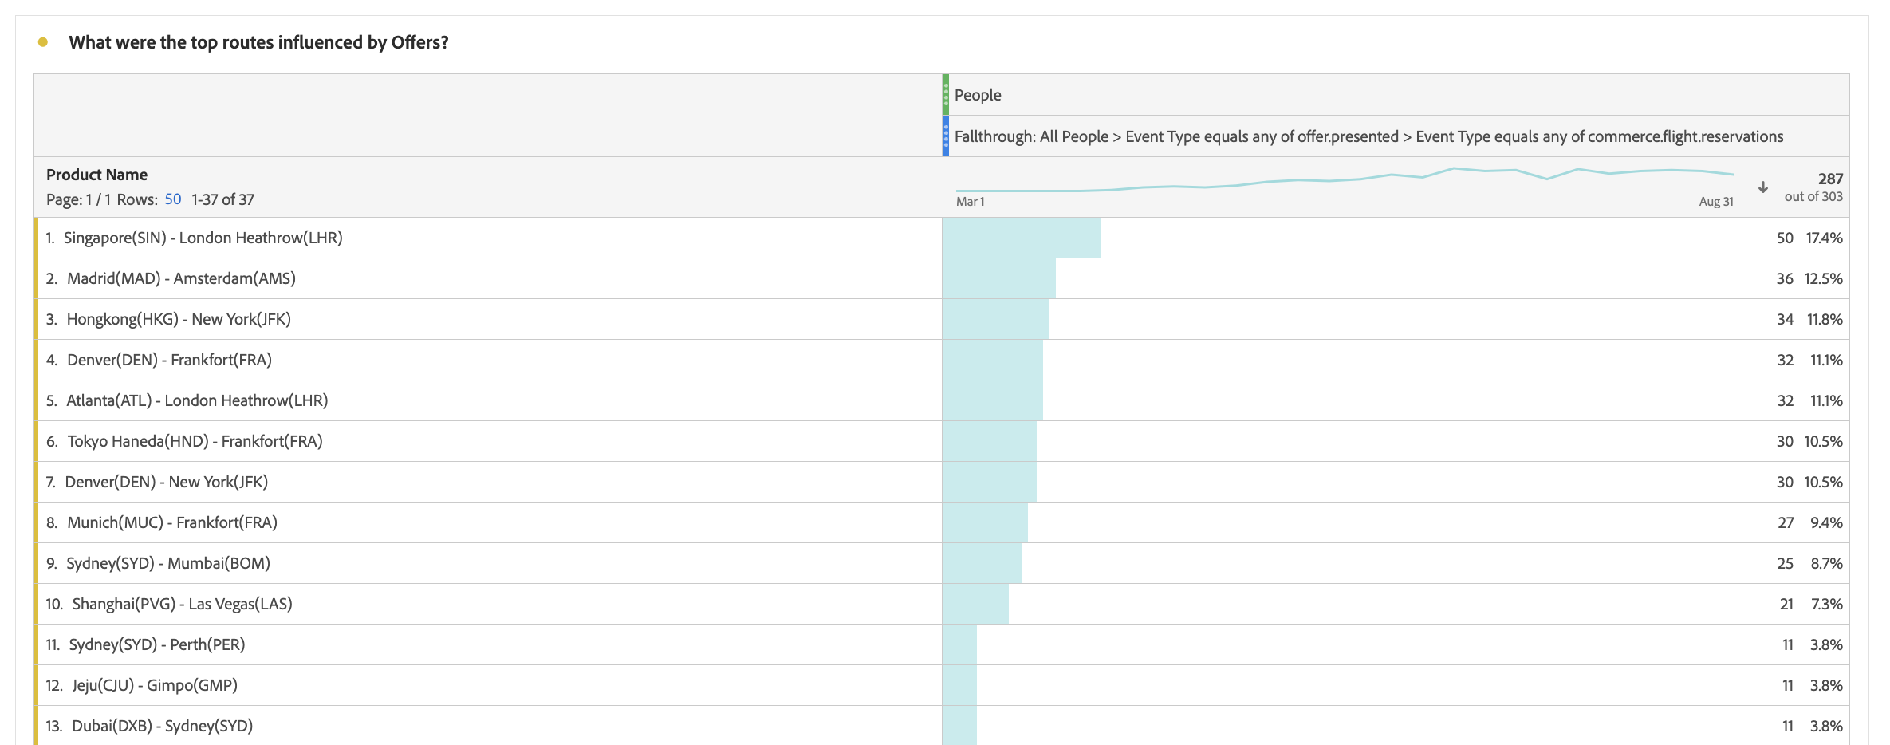Viewport: 1890px width, 745px height.
Task: Click the panel title about top routes
Action: (x=258, y=42)
